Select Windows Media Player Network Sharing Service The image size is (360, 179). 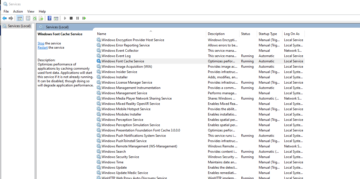click(x=200, y=98)
